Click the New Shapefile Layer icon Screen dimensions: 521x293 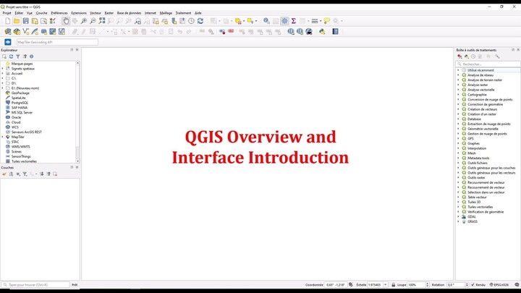tap(25, 32)
